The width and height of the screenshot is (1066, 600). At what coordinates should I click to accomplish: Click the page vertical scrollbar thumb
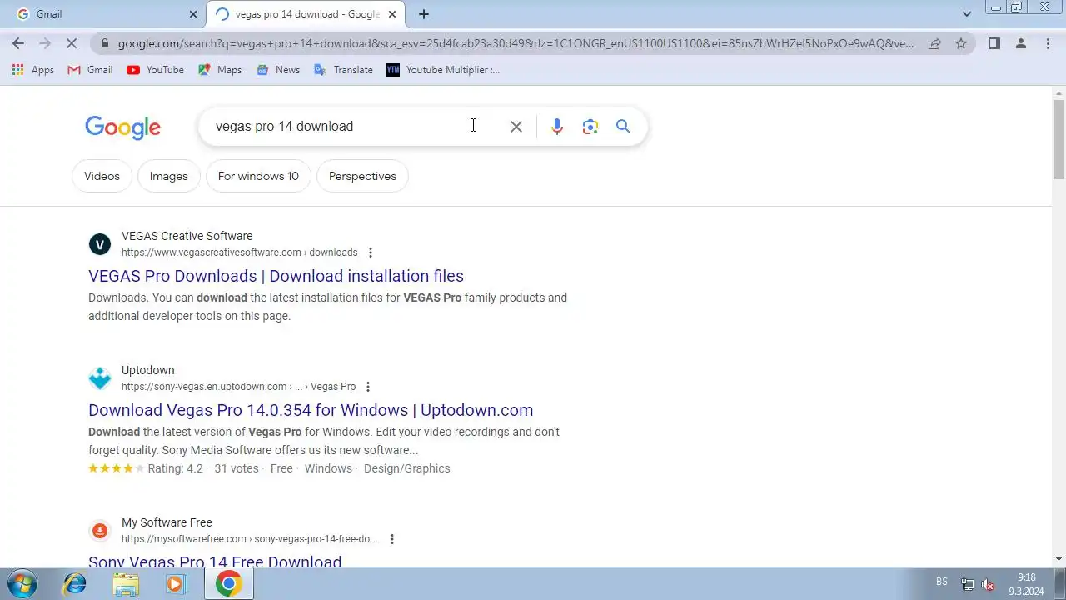[1059, 139]
